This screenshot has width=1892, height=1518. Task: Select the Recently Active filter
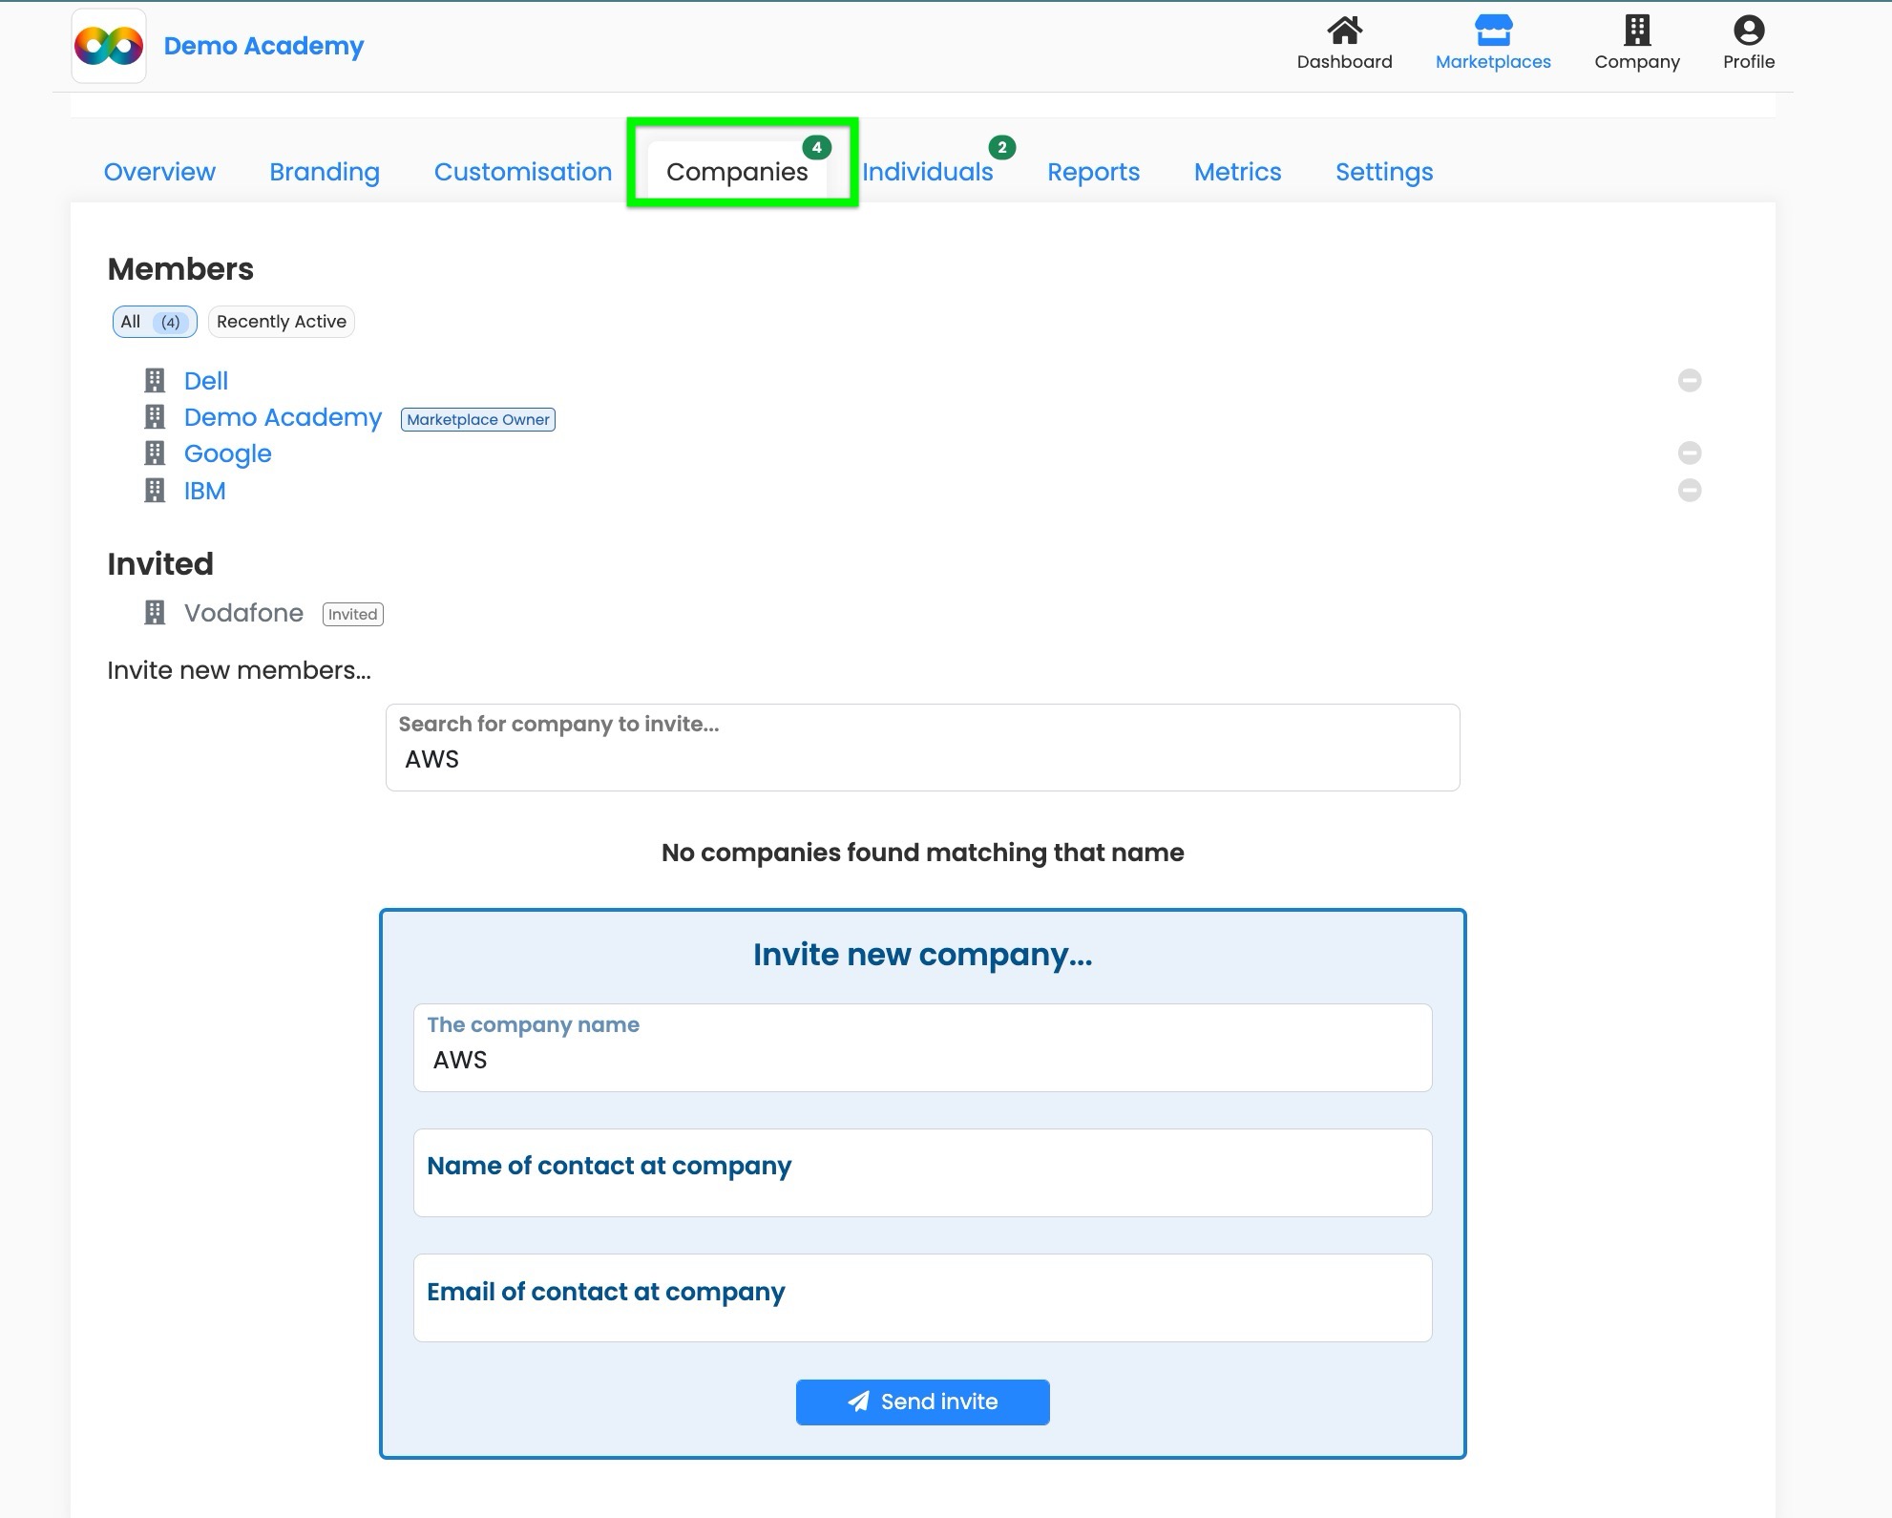coord(282,322)
